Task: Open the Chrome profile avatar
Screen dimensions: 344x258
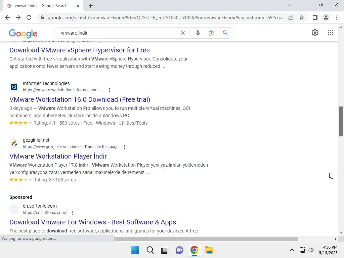Action: coord(326,17)
